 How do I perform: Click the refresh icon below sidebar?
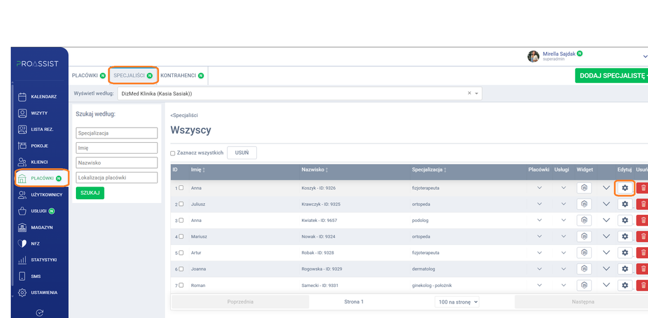[40, 313]
